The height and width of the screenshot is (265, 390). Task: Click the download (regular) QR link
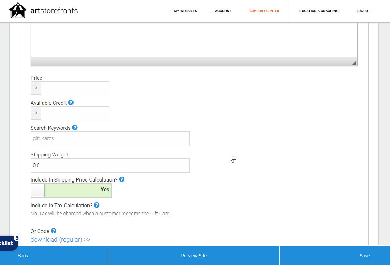pyautogui.click(x=60, y=240)
